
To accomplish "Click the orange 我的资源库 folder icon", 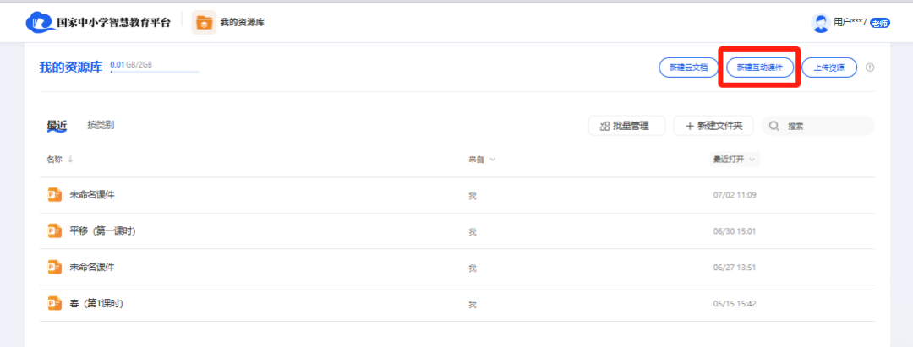I will [204, 23].
